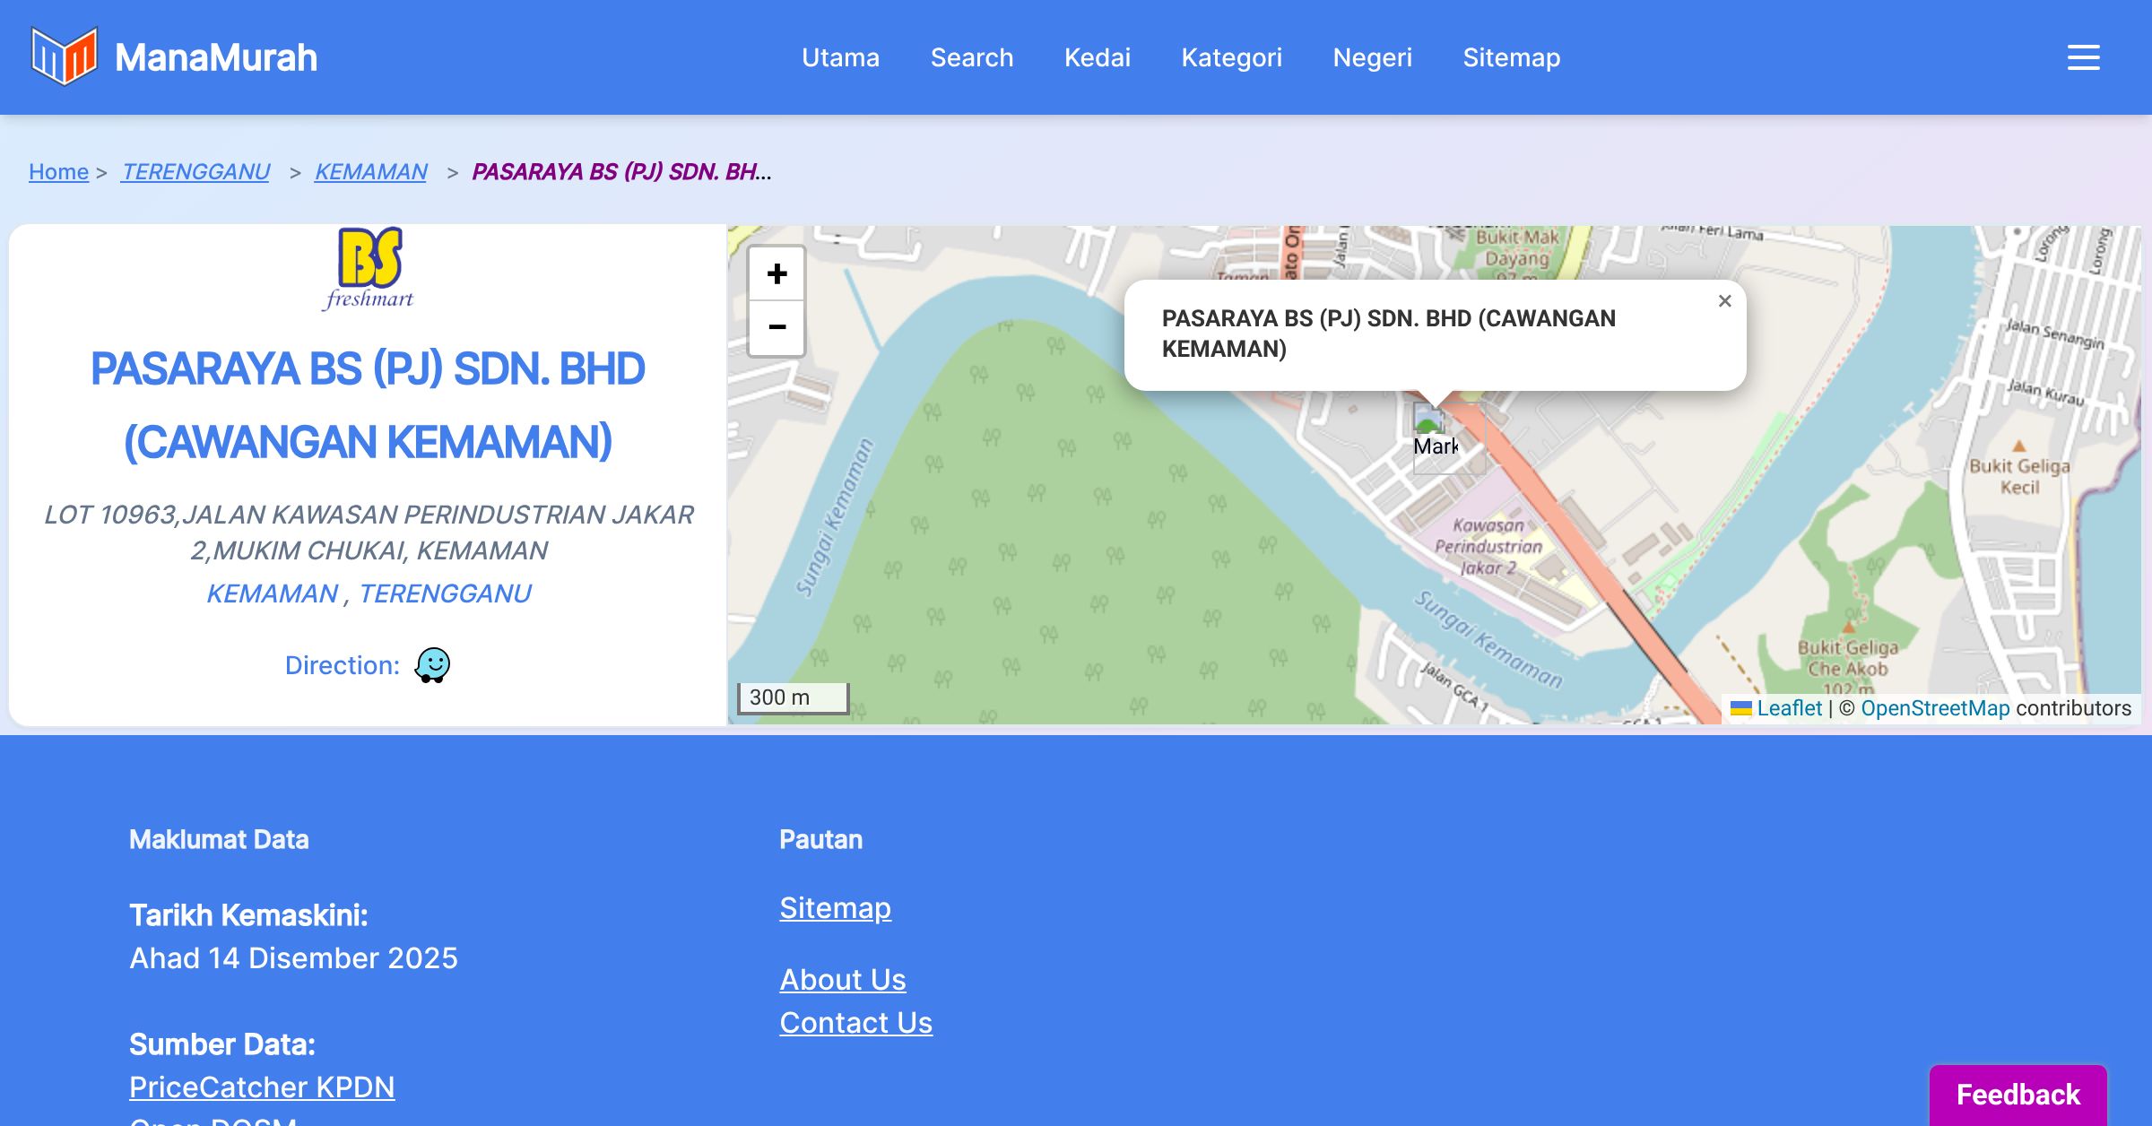2152x1126 pixels.
Task: Open the PriceCatcher KPDN link
Action: (262, 1087)
